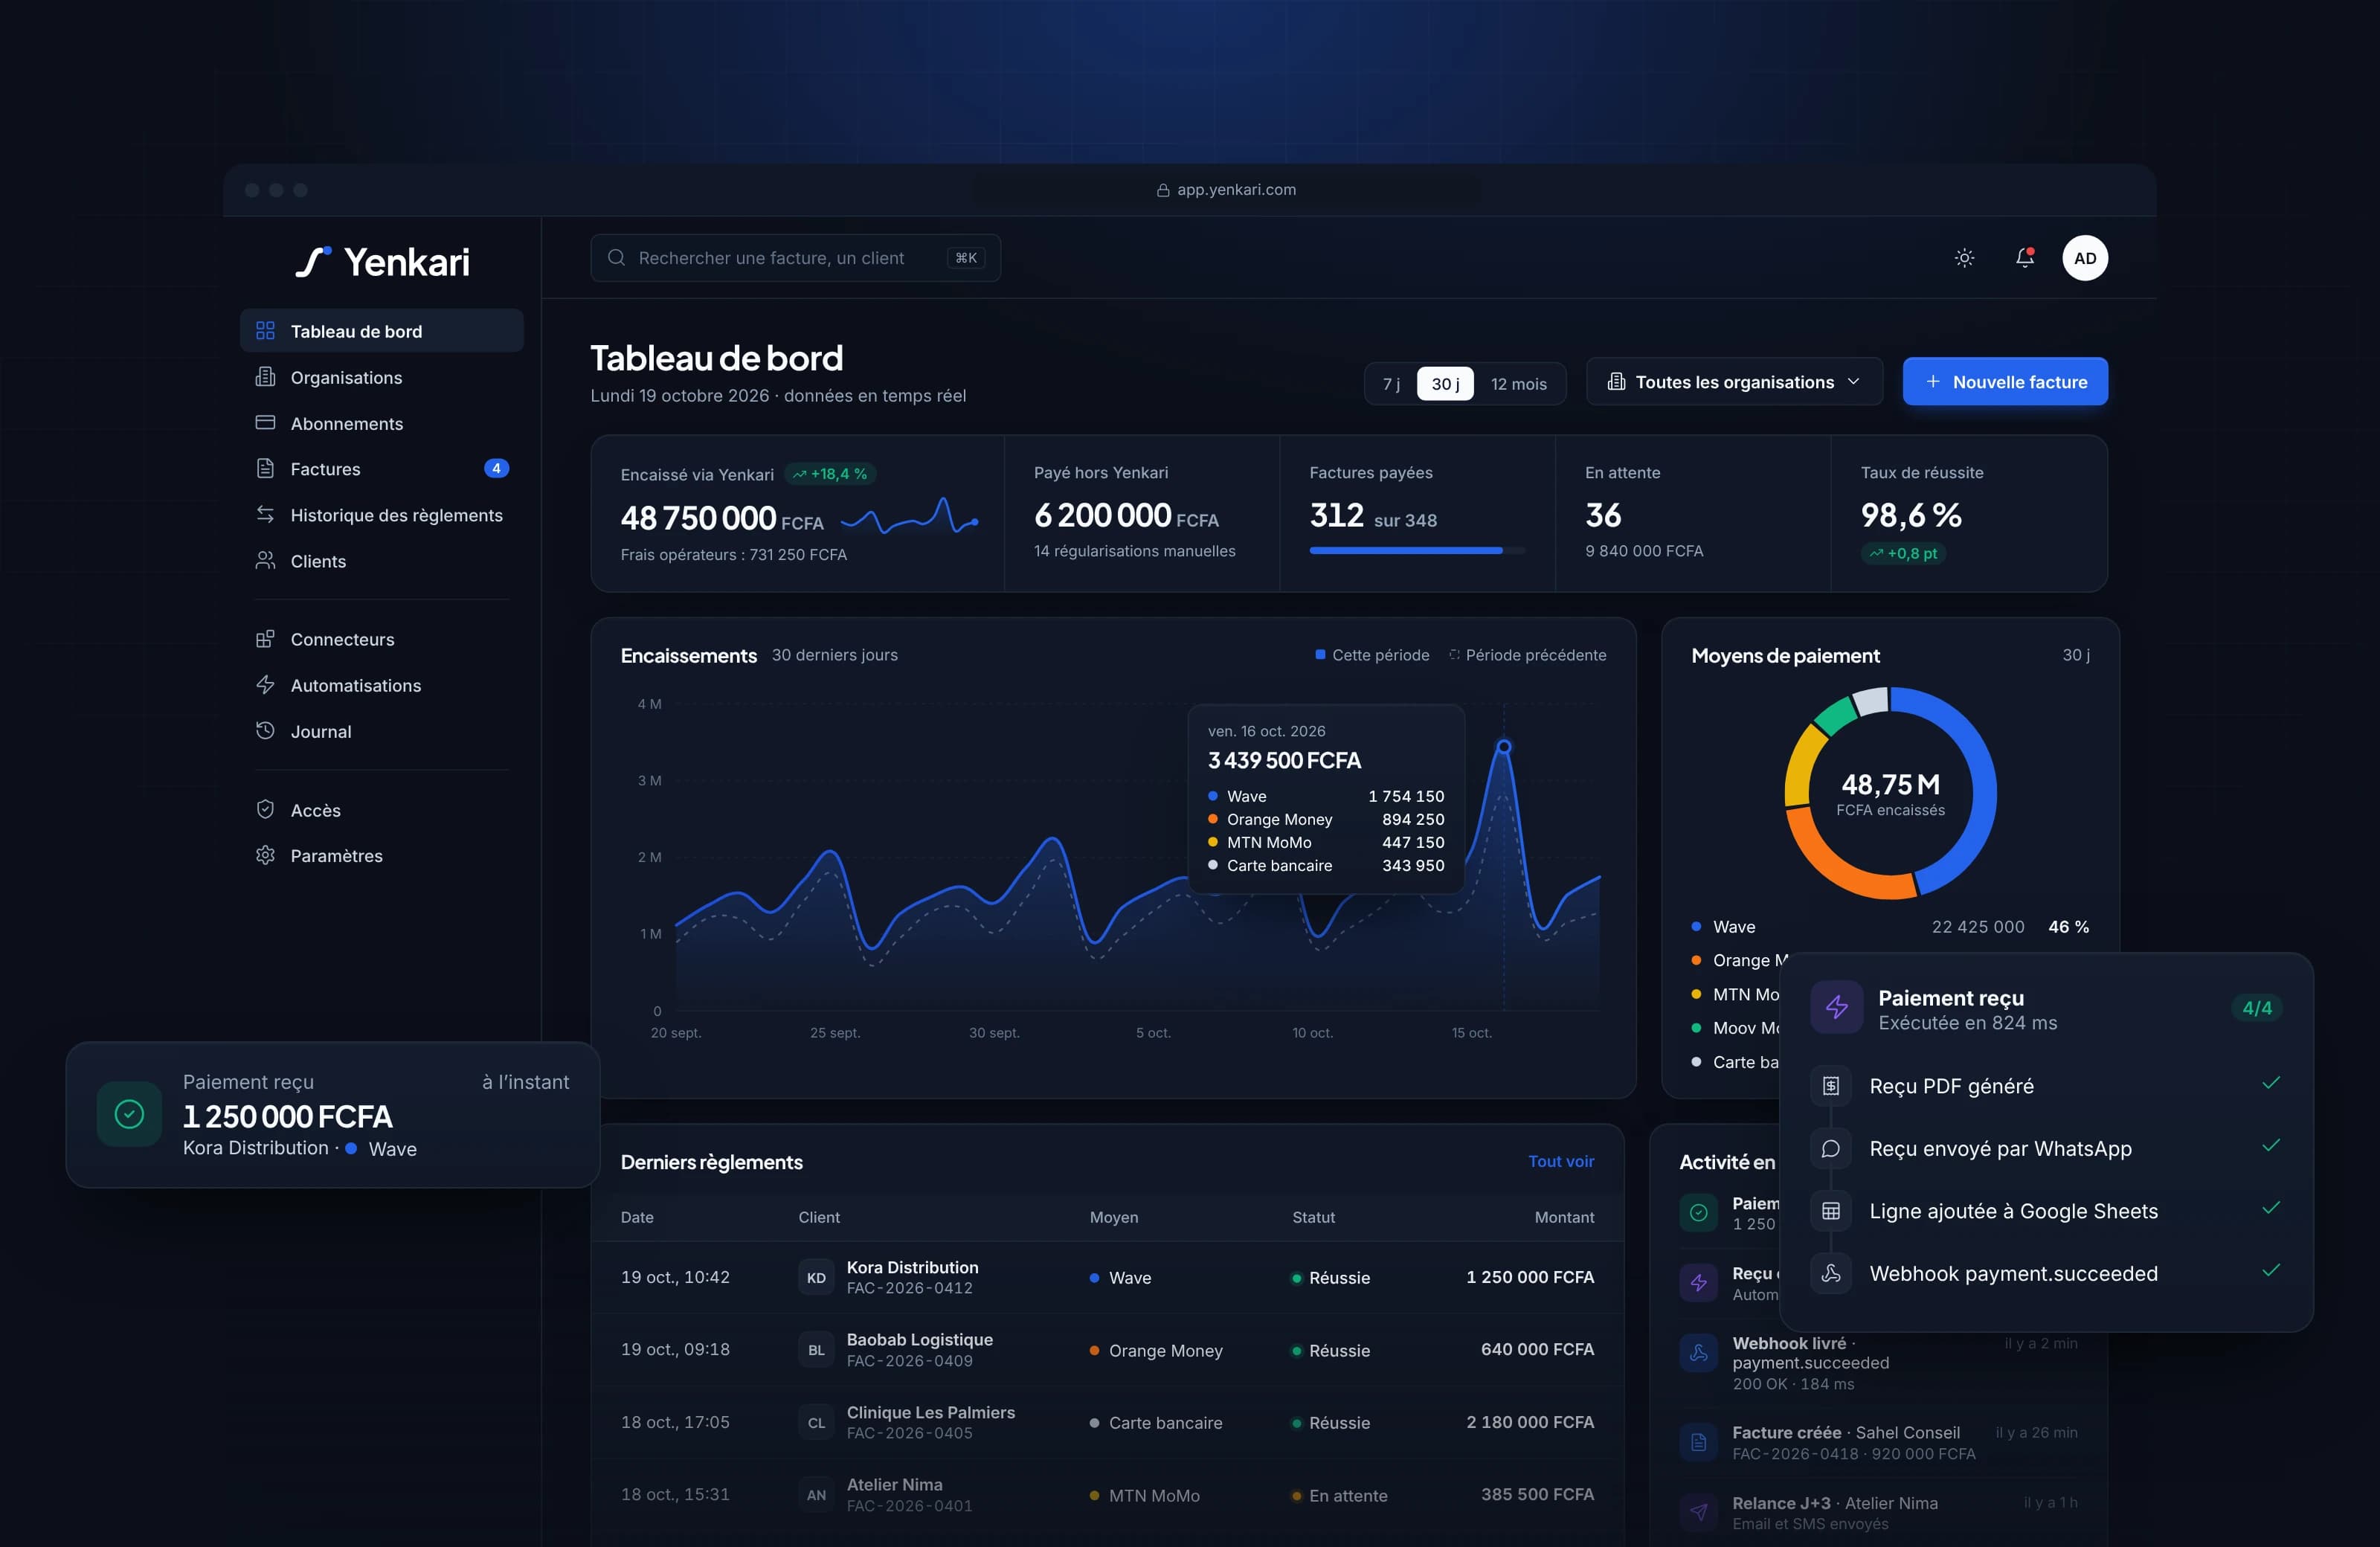Screen dimensions: 2380x1547
Task: Create a Nouvelle facture
Action: tap(2005, 382)
